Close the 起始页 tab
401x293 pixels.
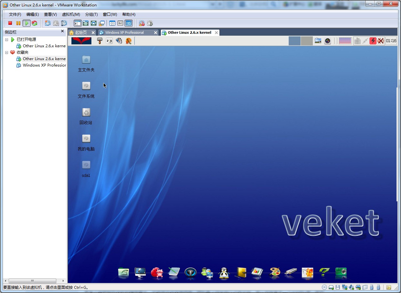93,32
